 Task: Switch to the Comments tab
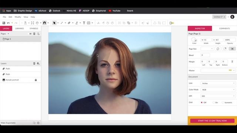[x=224, y=28]
